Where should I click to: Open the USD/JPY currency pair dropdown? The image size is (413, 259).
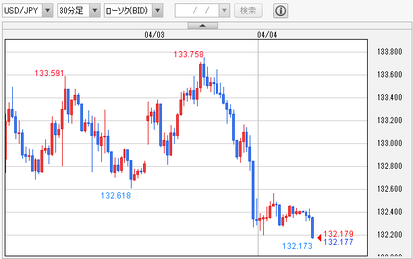(28, 11)
